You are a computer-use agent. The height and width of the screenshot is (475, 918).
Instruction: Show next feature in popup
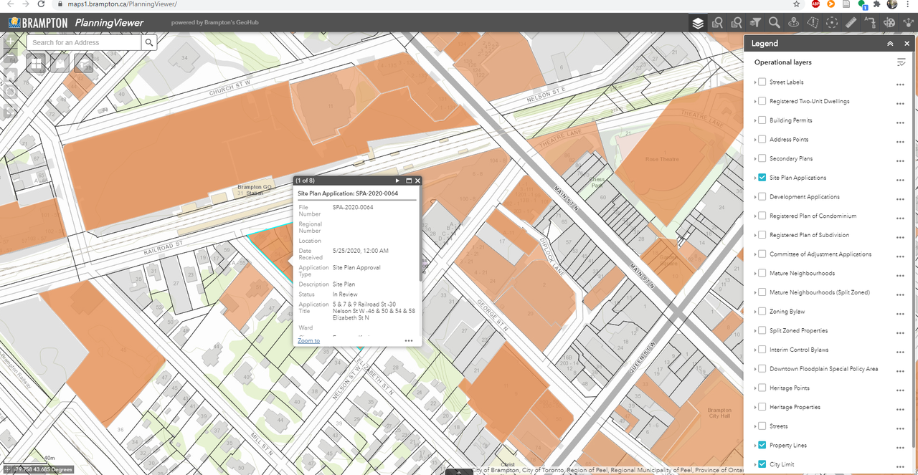[x=397, y=181]
